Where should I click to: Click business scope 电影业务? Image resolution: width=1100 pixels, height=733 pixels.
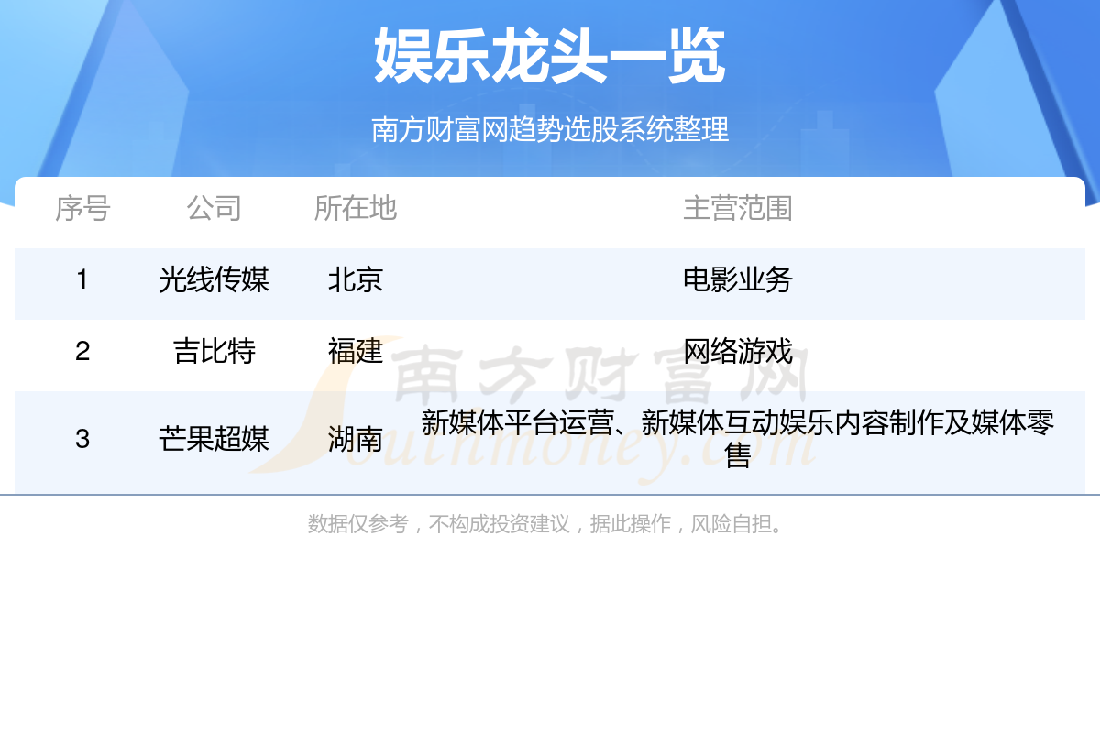[738, 279]
